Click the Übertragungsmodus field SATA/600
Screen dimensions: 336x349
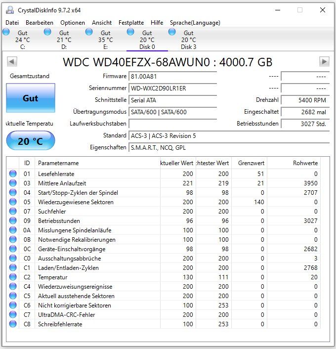click(172, 112)
